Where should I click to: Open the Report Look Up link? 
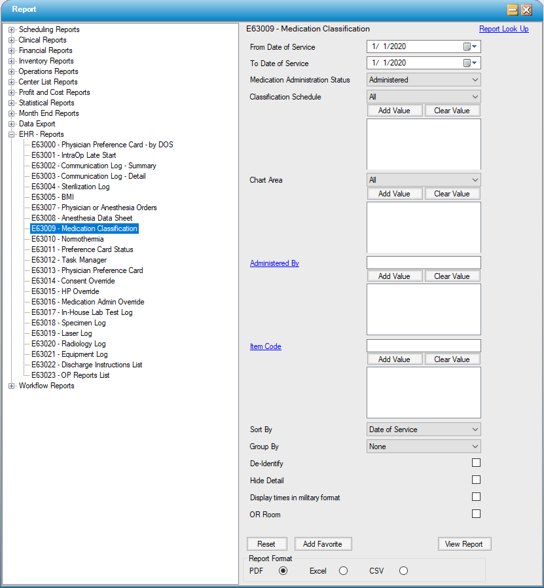[503, 29]
